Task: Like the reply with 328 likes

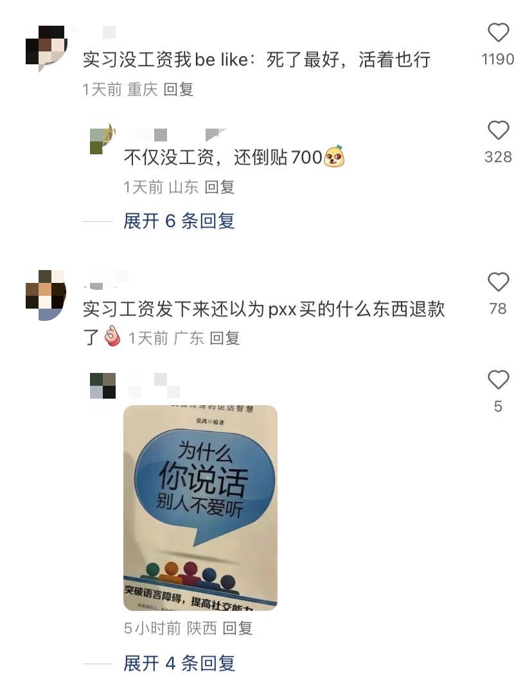Action: click(498, 131)
